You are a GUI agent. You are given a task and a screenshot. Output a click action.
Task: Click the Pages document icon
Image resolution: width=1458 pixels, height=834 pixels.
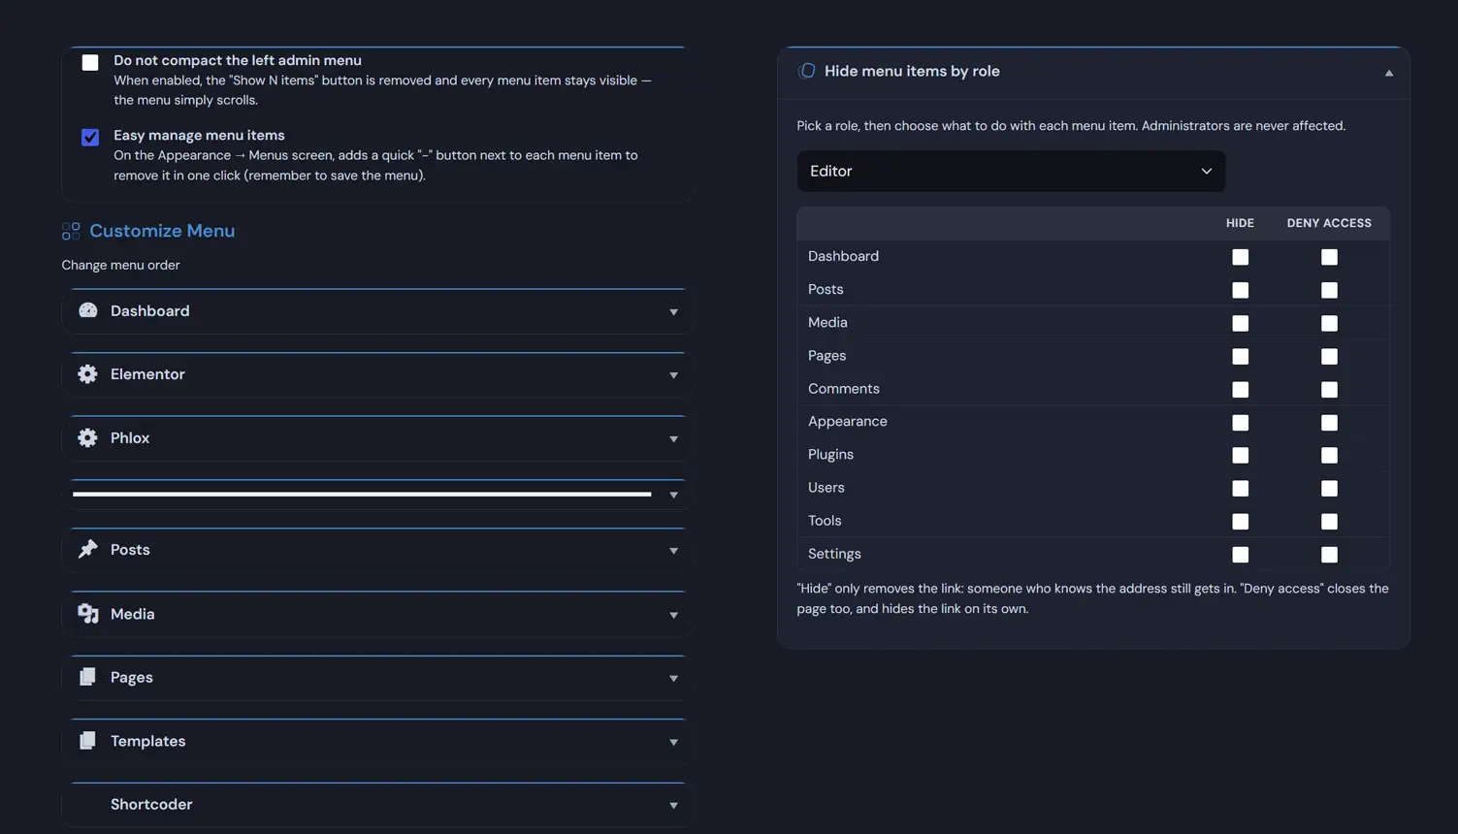[x=88, y=677]
